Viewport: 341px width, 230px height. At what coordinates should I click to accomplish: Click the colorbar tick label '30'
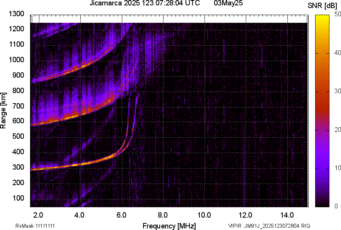point(338,91)
